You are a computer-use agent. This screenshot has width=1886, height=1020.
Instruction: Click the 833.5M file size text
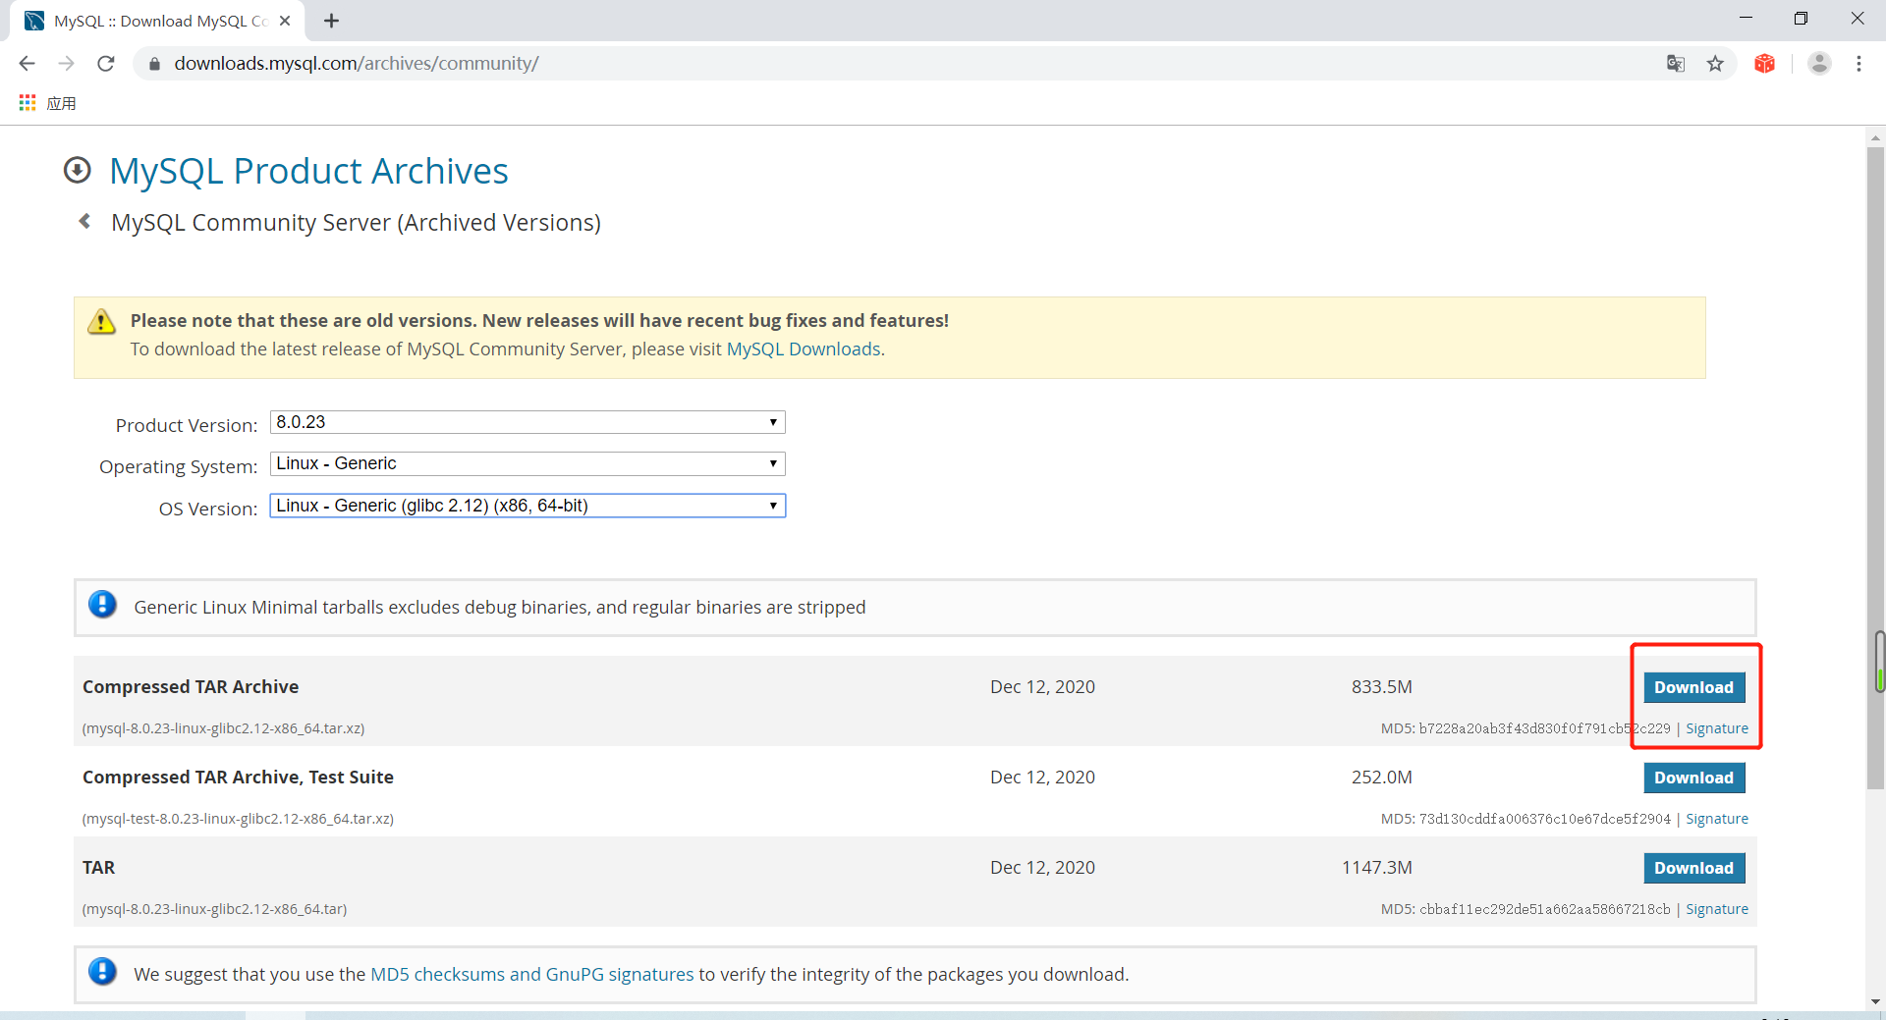click(1381, 687)
